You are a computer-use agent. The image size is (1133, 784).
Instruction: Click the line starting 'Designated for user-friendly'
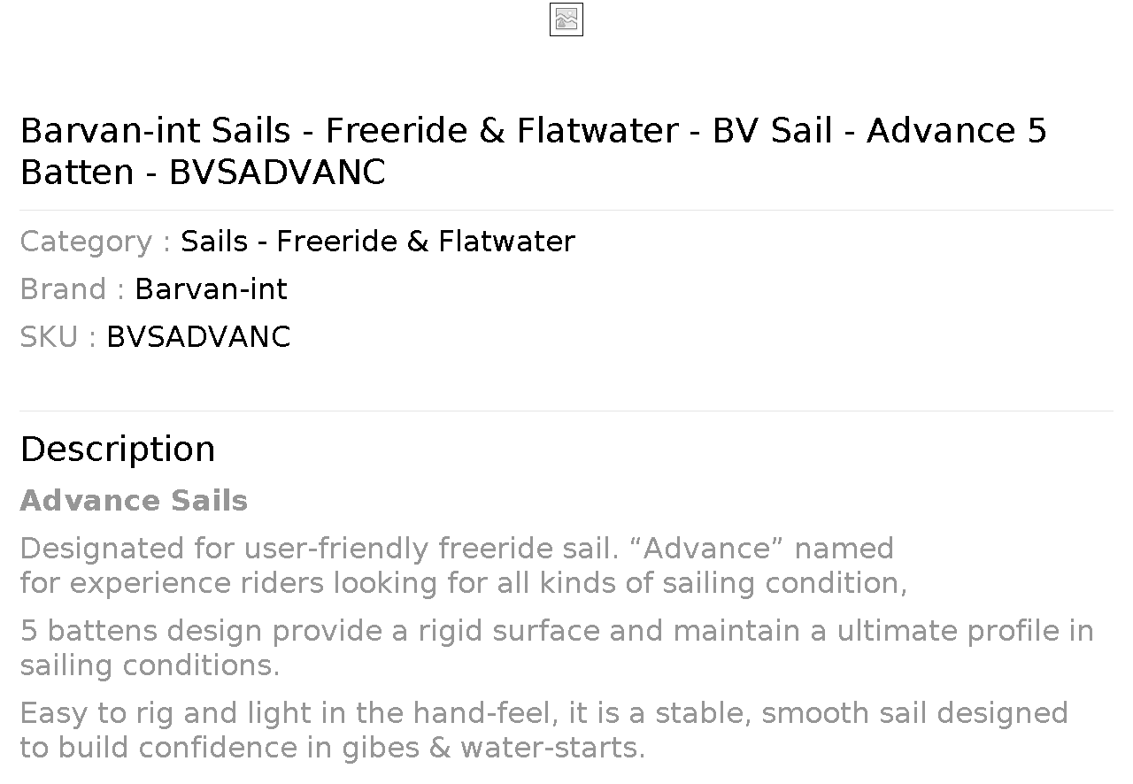tap(457, 549)
